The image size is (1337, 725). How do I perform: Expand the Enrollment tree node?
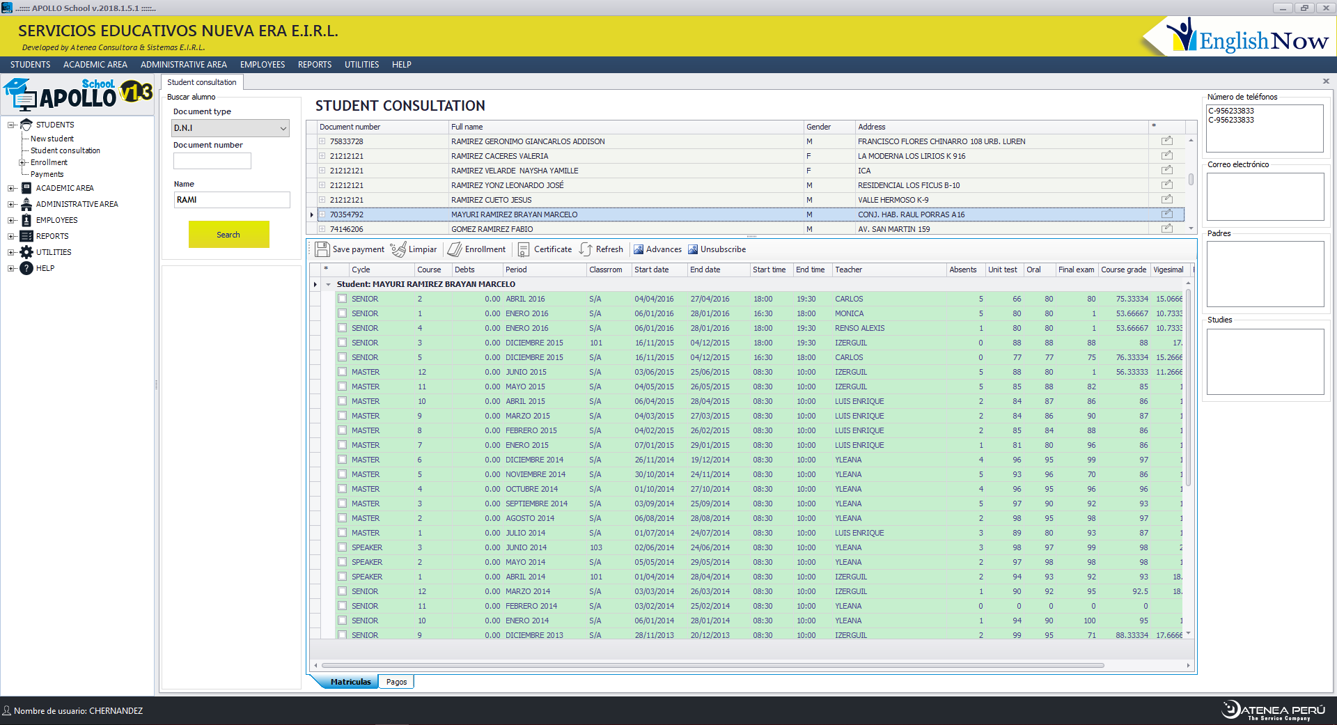point(22,163)
